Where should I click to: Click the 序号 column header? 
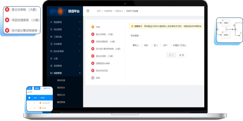click(x=35, y=98)
